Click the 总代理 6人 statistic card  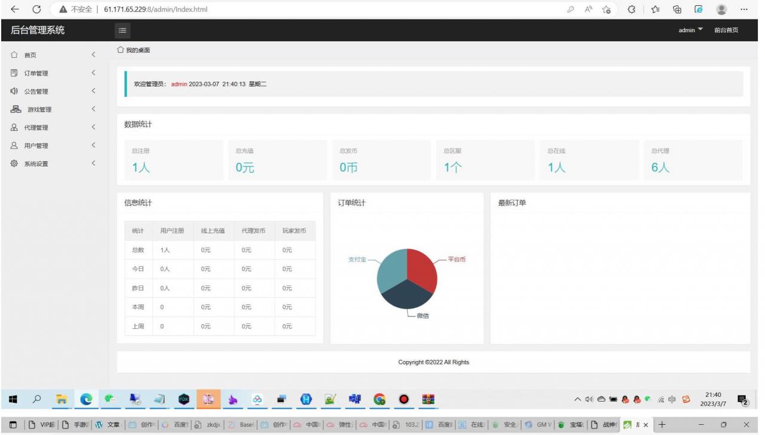tap(693, 160)
